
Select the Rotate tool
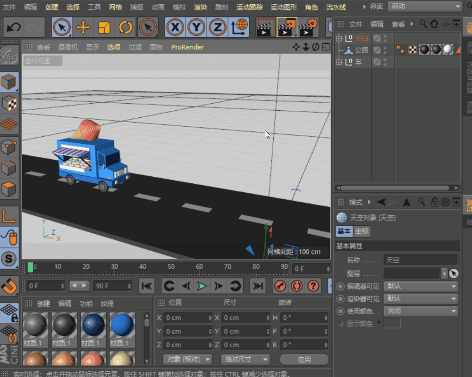click(x=126, y=27)
